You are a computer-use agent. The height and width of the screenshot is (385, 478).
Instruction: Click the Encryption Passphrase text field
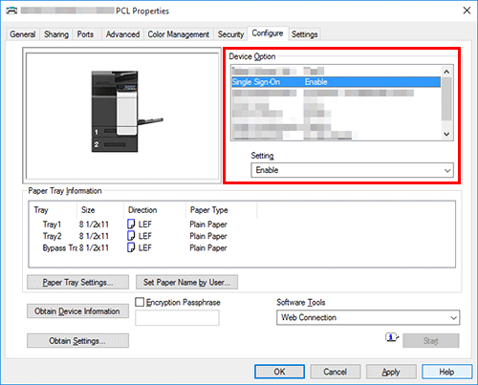pos(177,318)
